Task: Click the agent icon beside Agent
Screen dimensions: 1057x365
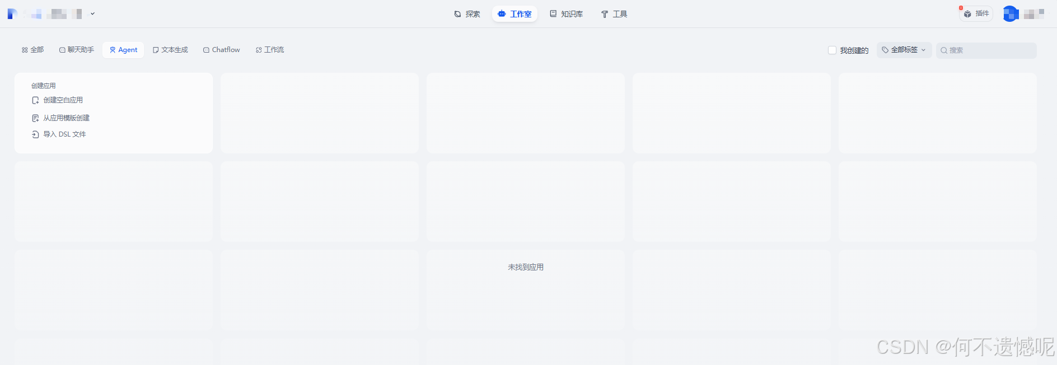Action: click(x=113, y=50)
